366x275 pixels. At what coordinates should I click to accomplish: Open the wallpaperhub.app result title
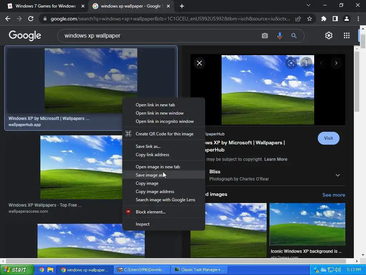pyautogui.click(x=49, y=118)
